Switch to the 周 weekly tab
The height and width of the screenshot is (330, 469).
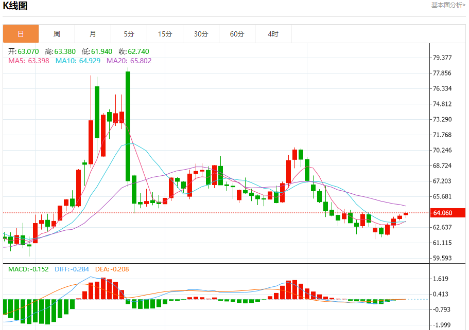(x=57, y=34)
